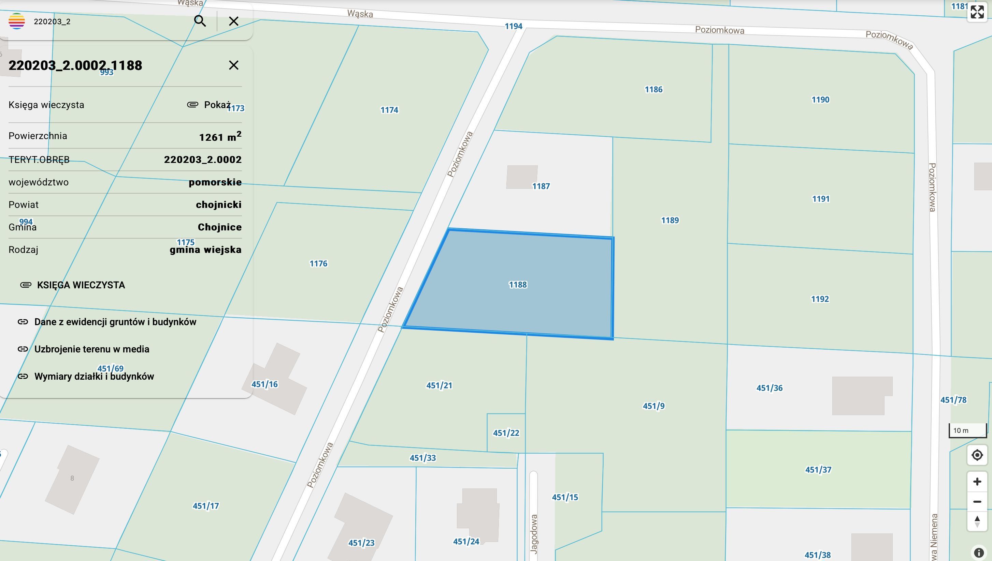The height and width of the screenshot is (561, 992).
Task: Select parcel 451/9 on the map
Action: coord(654,406)
